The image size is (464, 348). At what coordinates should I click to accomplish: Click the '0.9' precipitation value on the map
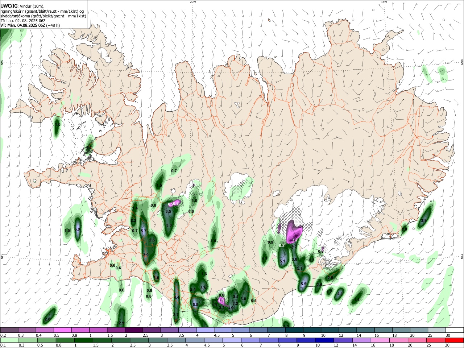[x=270, y=243]
